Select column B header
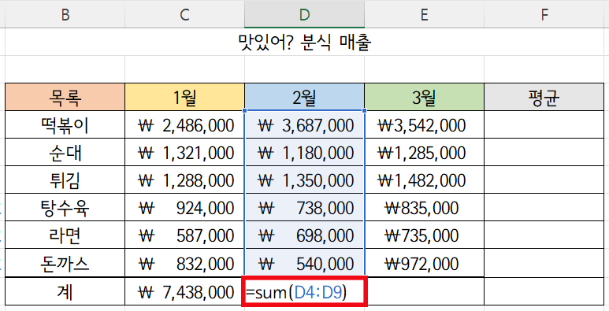The width and height of the screenshot is (609, 311). point(65,14)
